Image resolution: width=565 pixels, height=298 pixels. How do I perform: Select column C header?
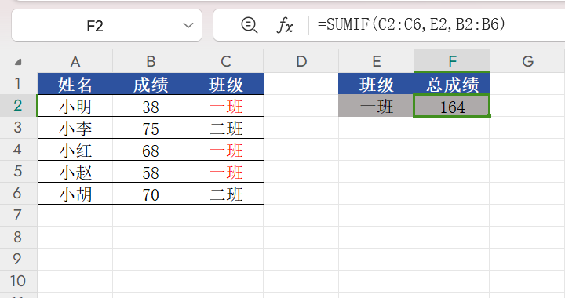(225, 61)
